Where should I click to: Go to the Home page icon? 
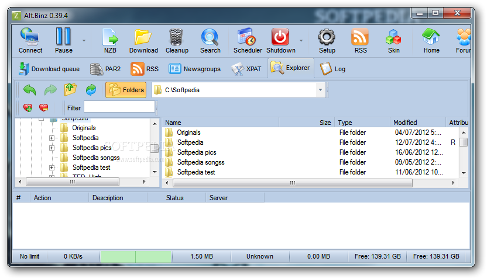[x=431, y=40]
